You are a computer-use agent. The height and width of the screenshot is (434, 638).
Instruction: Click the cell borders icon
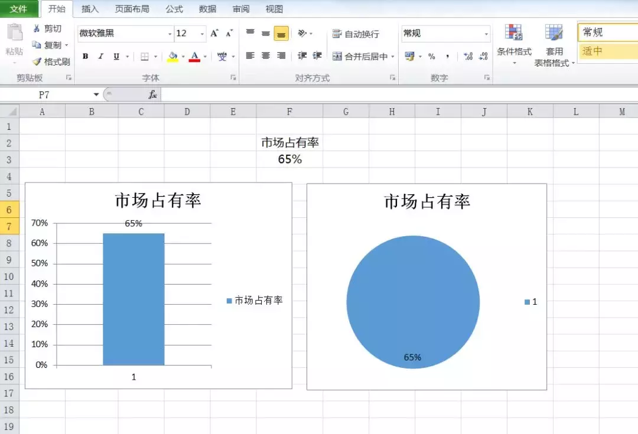[145, 56]
